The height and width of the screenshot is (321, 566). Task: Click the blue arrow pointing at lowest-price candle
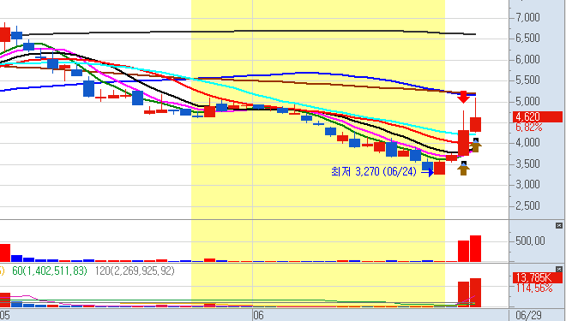click(428, 172)
